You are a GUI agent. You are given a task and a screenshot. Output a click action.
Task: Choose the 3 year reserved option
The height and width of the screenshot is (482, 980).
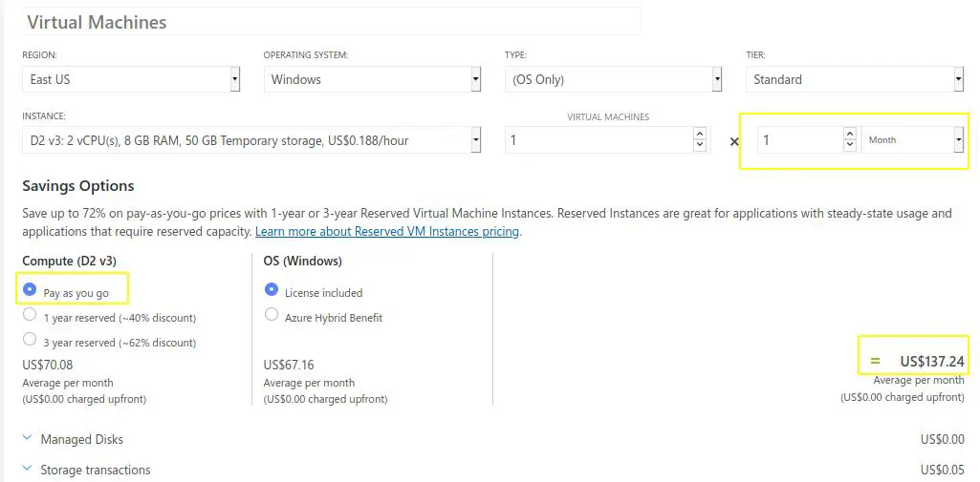(x=30, y=339)
